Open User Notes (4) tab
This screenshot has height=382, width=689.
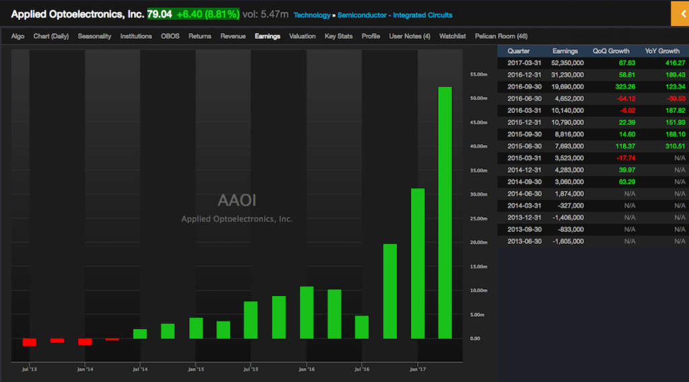click(410, 36)
